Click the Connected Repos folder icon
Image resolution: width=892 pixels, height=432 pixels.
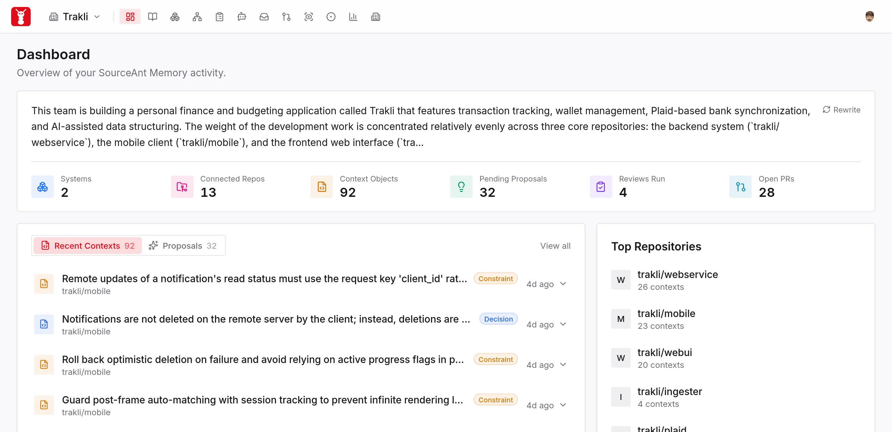click(x=182, y=187)
